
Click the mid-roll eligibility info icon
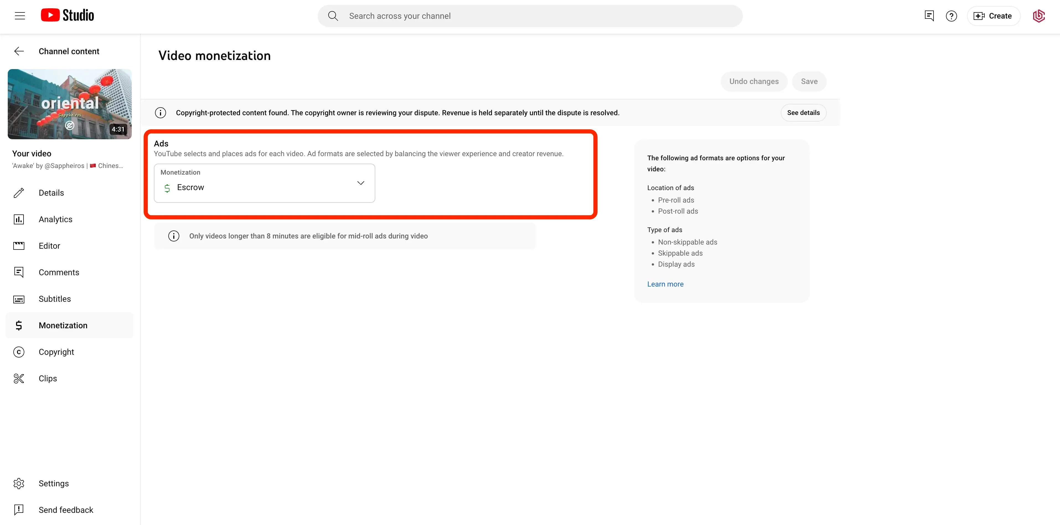pyautogui.click(x=174, y=236)
